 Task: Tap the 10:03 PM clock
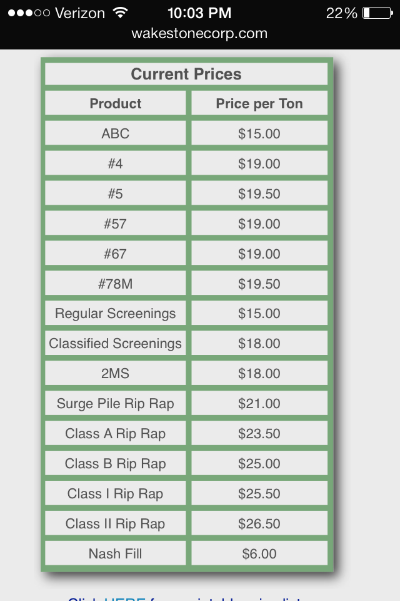point(199,13)
